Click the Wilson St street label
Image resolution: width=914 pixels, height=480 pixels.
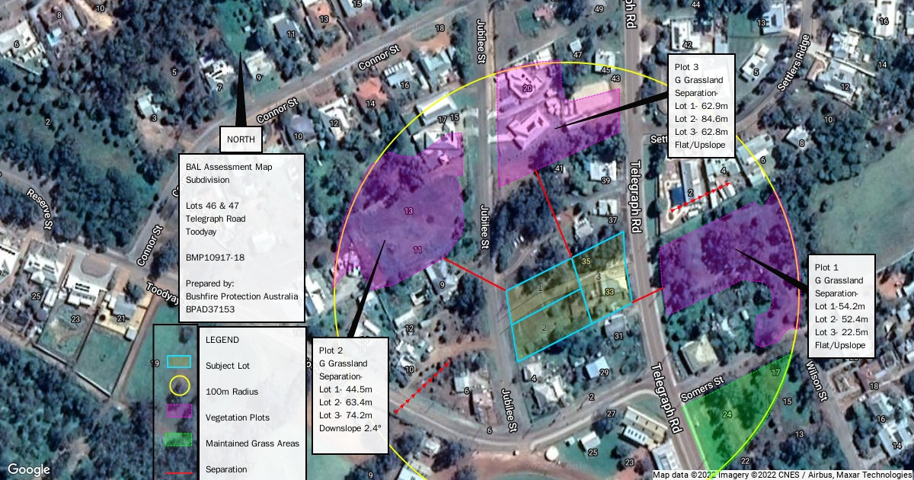coord(817,381)
